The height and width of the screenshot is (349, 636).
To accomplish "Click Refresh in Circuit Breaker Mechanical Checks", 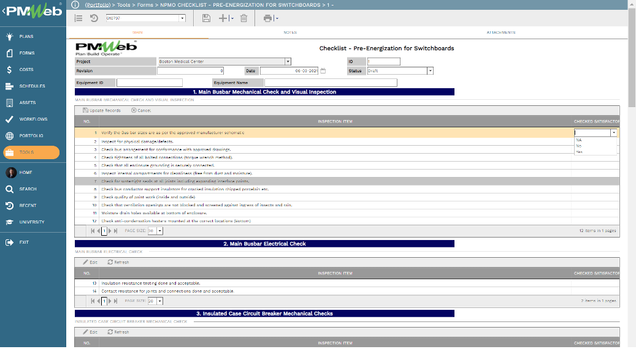I will [x=118, y=332].
